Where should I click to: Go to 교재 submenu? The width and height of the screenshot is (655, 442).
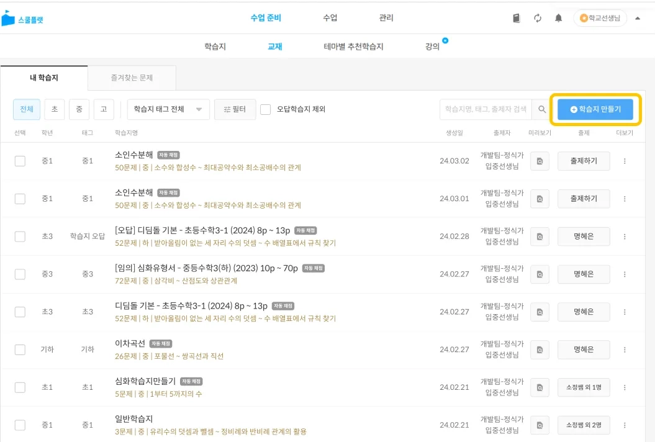[275, 47]
